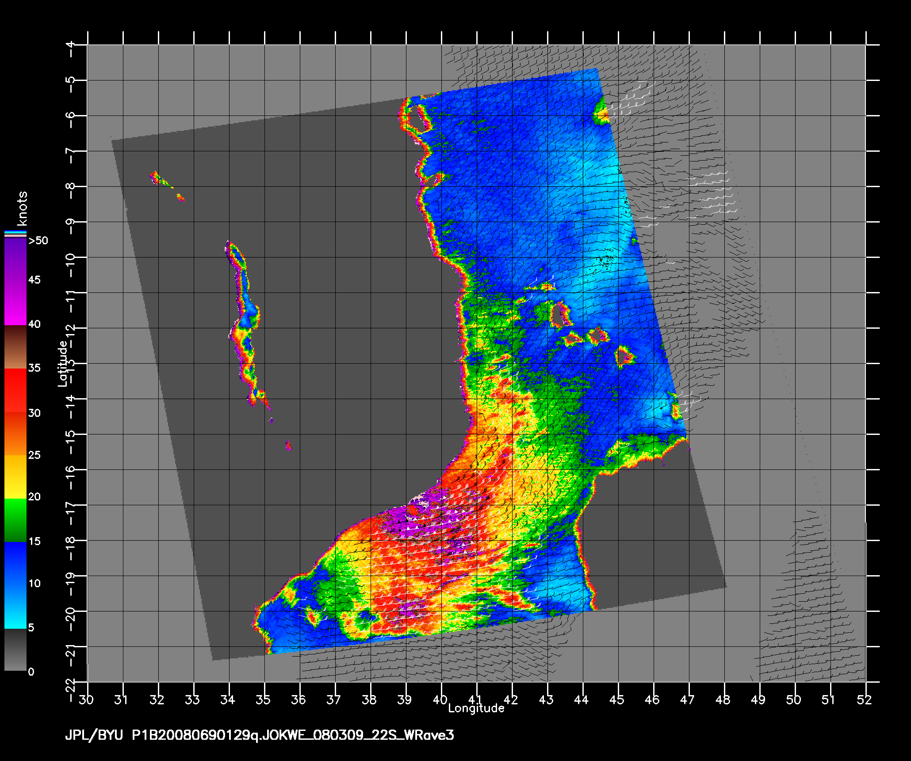Click the '>50' colorbar label
The height and width of the screenshot is (761, 911).
(38, 241)
